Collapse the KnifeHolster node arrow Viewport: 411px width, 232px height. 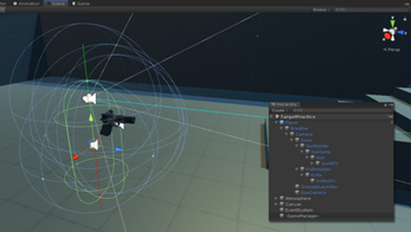tap(297, 169)
